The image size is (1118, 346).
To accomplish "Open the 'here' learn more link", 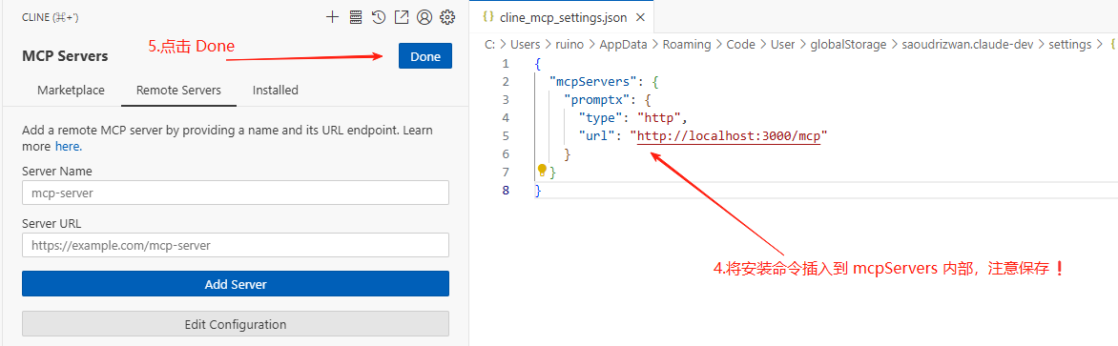I will pos(69,147).
